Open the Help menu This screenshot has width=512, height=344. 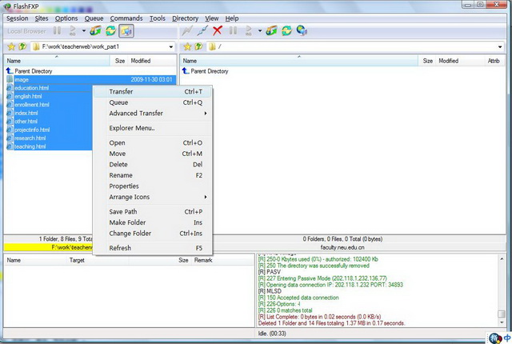(232, 18)
